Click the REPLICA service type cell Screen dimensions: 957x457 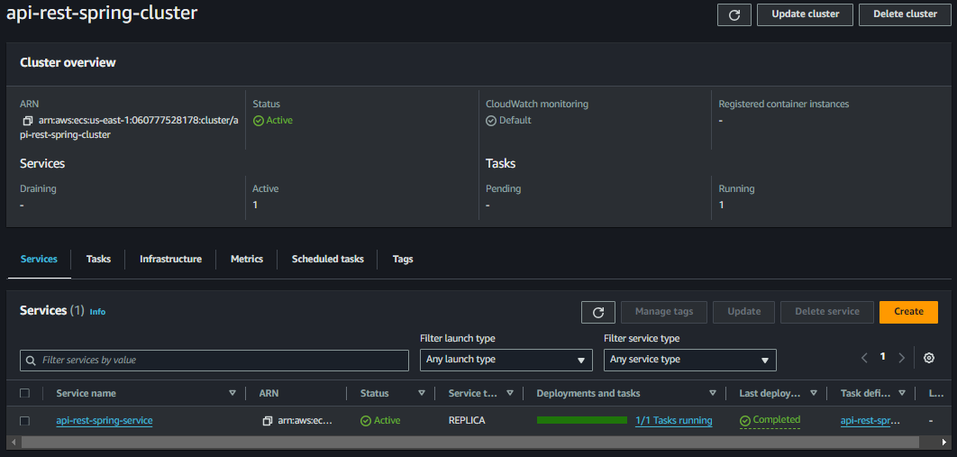(x=467, y=421)
